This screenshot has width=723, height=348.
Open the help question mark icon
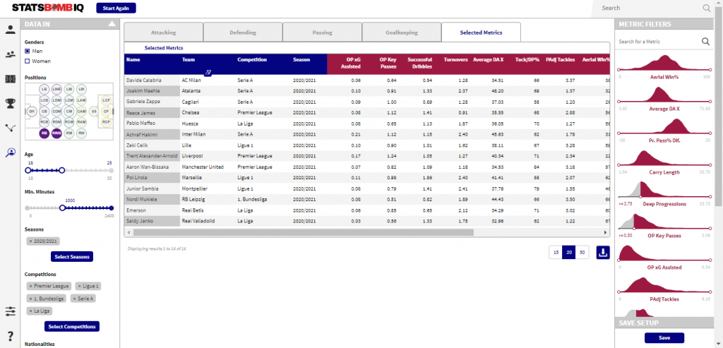[x=10, y=337]
